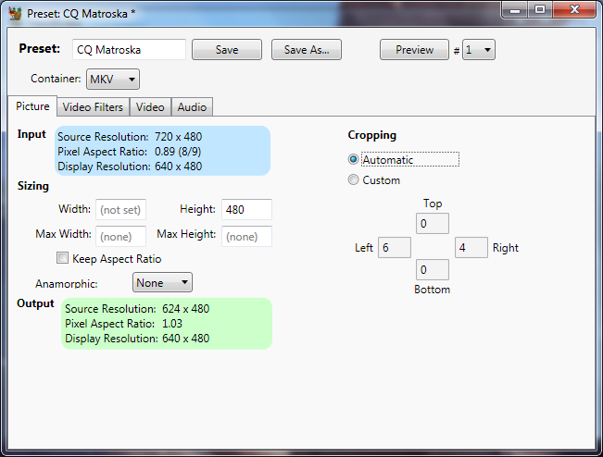
Task: Open the Video tab
Action: (150, 107)
